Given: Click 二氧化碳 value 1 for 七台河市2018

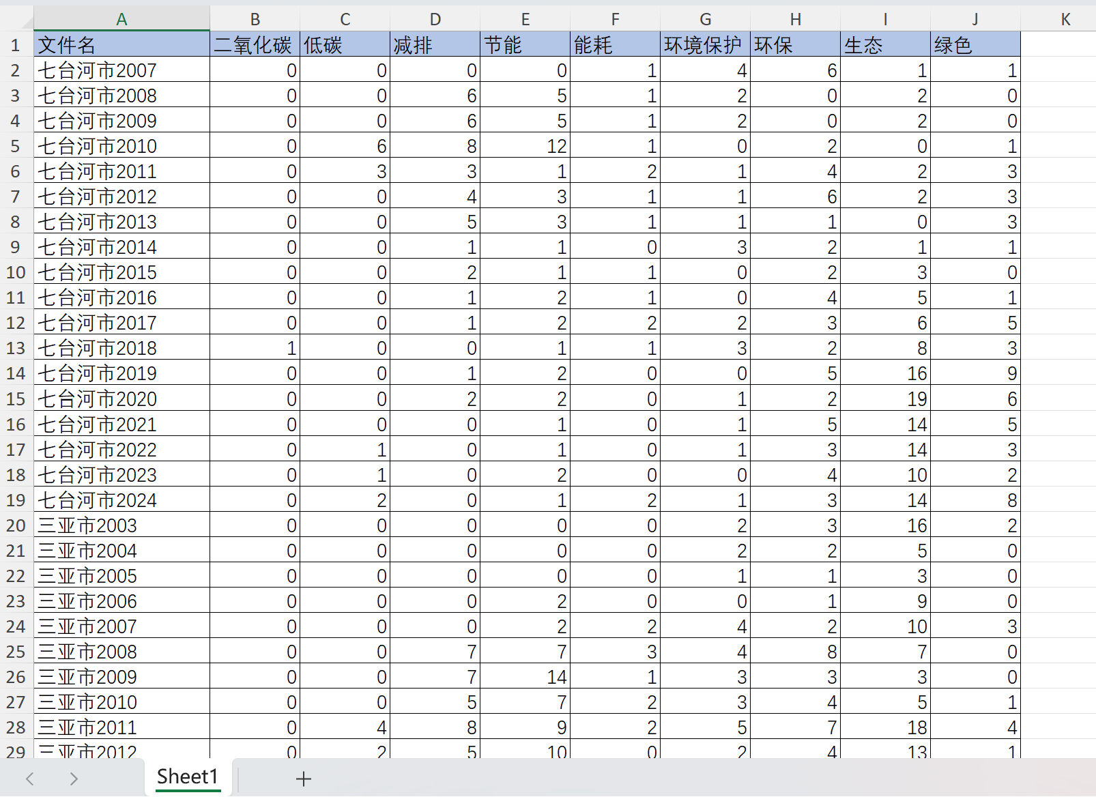Looking at the screenshot, I should (255, 348).
